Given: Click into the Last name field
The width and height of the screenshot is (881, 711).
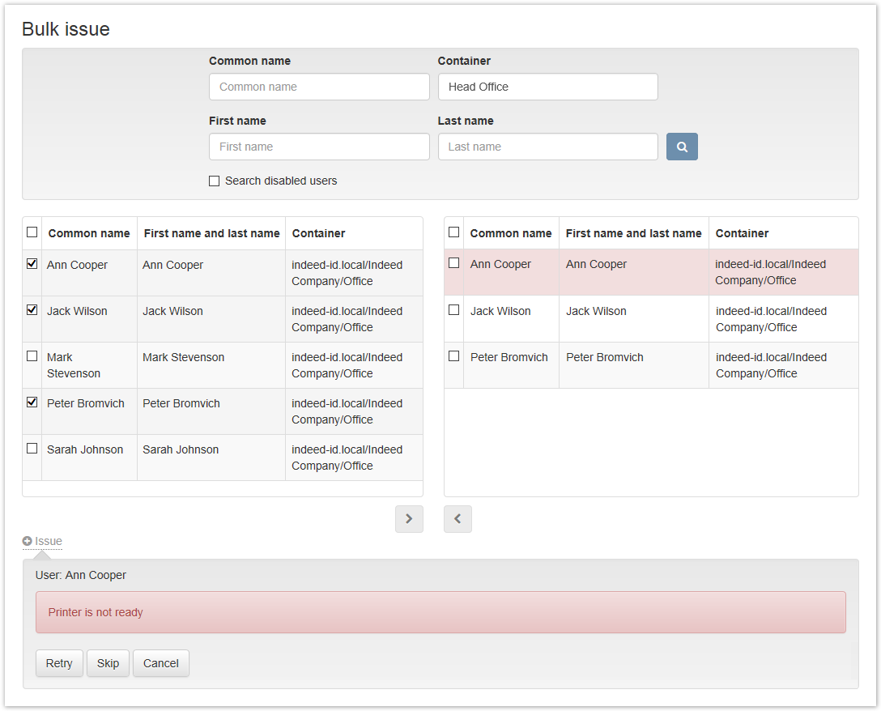Looking at the screenshot, I should pyautogui.click(x=547, y=147).
